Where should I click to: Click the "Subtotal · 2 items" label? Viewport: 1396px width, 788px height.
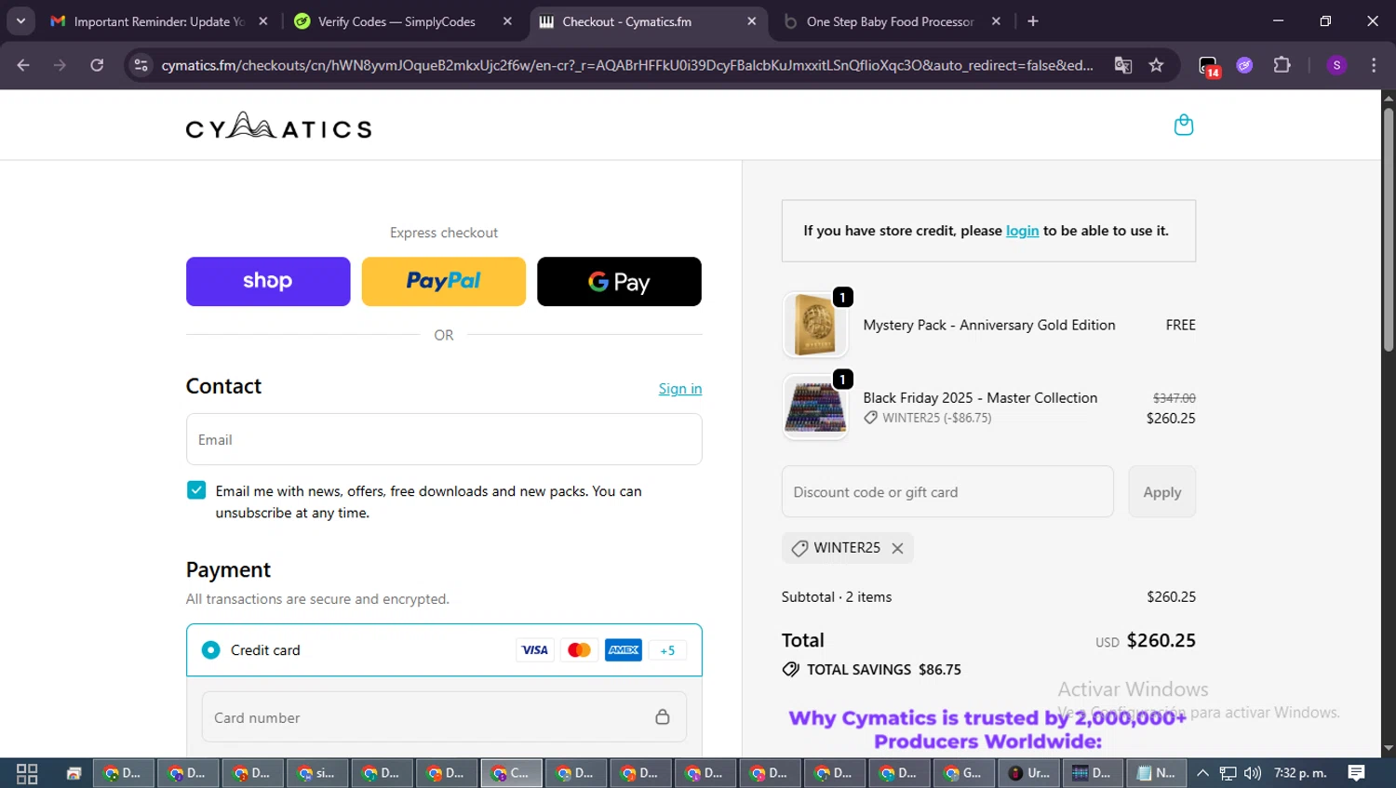coord(837,597)
